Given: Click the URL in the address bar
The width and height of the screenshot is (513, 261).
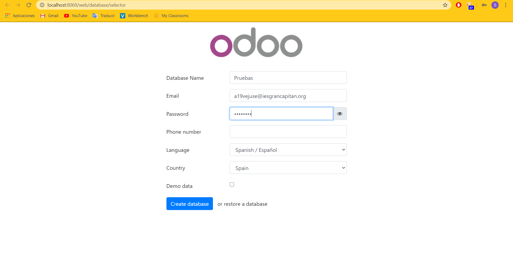Looking at the screenshot, I should tap(87, 5).
